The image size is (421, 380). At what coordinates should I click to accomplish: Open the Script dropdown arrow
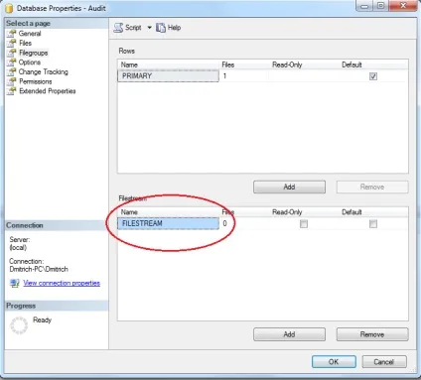pos(149,28)
